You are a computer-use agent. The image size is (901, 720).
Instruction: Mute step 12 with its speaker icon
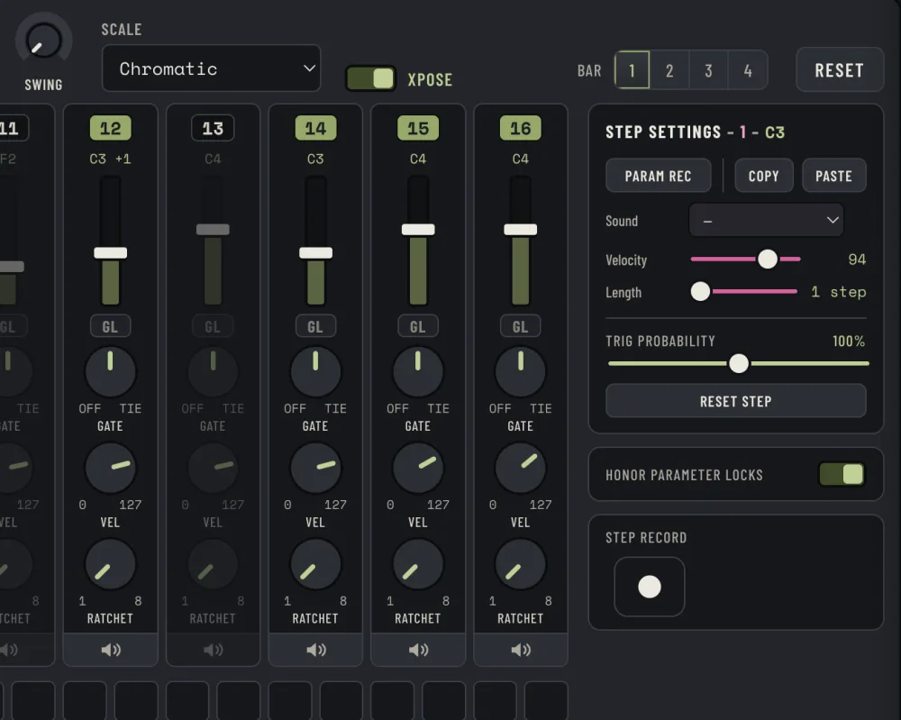(x=110, y=650)
